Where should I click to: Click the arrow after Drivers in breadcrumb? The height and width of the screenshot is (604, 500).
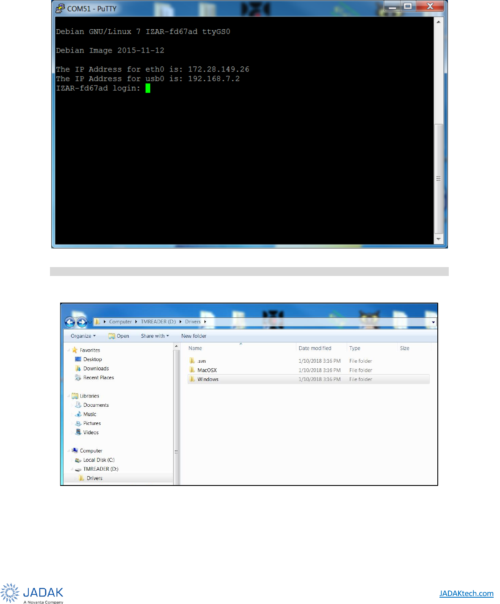(x=205, y=322)
